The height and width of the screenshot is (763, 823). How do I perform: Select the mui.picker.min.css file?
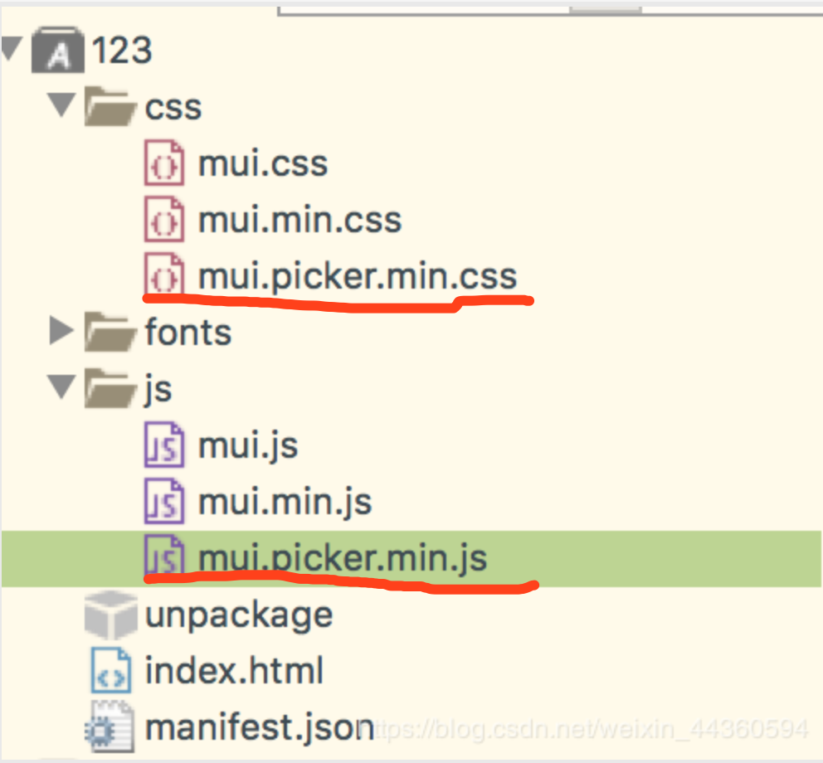tap(357, 276)
